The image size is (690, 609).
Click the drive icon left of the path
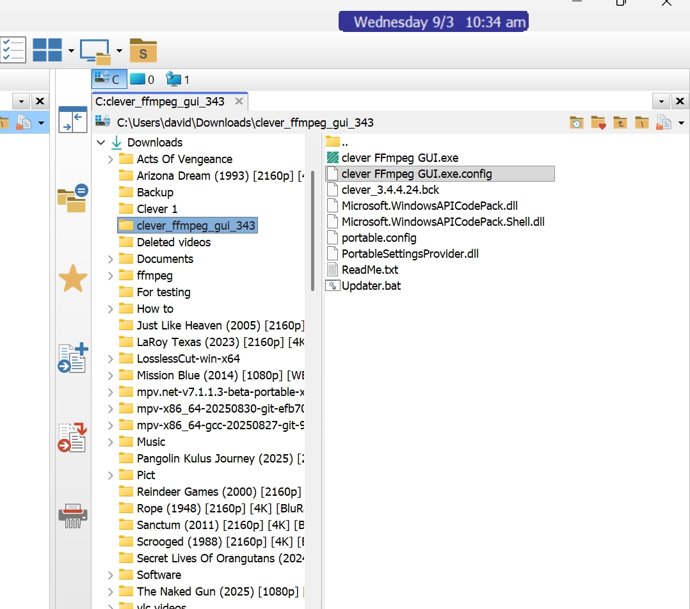coord(102,121)
